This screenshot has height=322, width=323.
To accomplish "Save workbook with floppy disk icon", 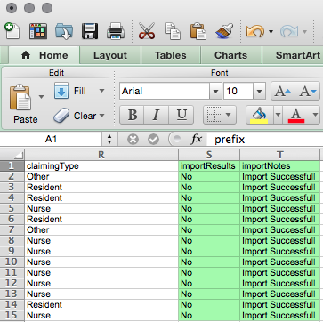I will (x=90, y=31).
